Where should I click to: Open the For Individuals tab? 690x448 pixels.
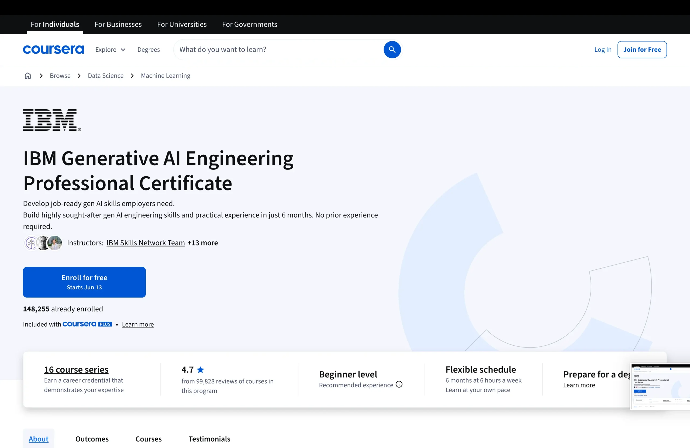55,24
